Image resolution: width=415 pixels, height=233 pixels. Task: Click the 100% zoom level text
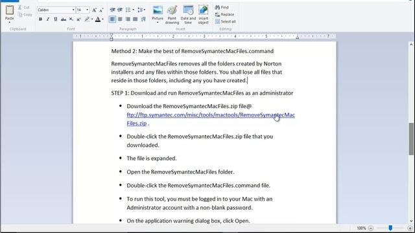coord(361,228)
